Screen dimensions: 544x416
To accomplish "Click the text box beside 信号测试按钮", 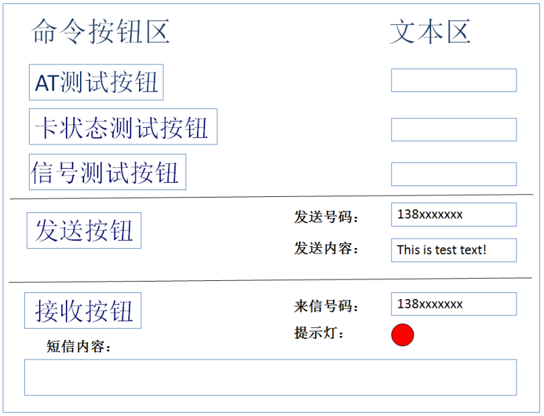I will [454, 174].
